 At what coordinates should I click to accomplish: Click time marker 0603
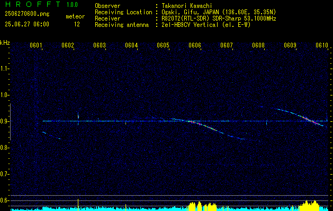point(99,45)
